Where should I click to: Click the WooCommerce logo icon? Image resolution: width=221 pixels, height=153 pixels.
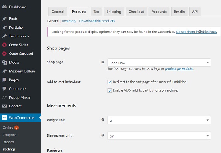4,117
